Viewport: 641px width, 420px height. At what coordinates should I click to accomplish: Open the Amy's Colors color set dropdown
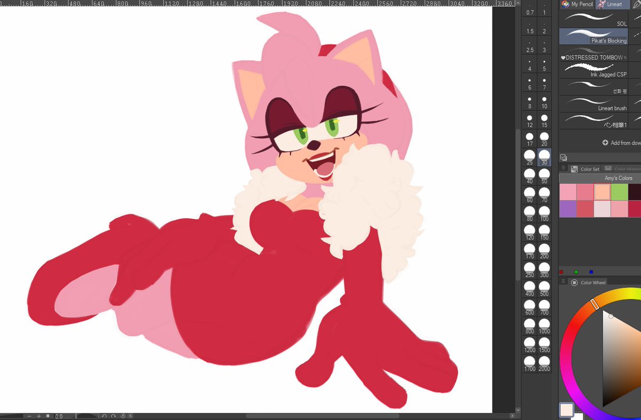click(600, 178)
